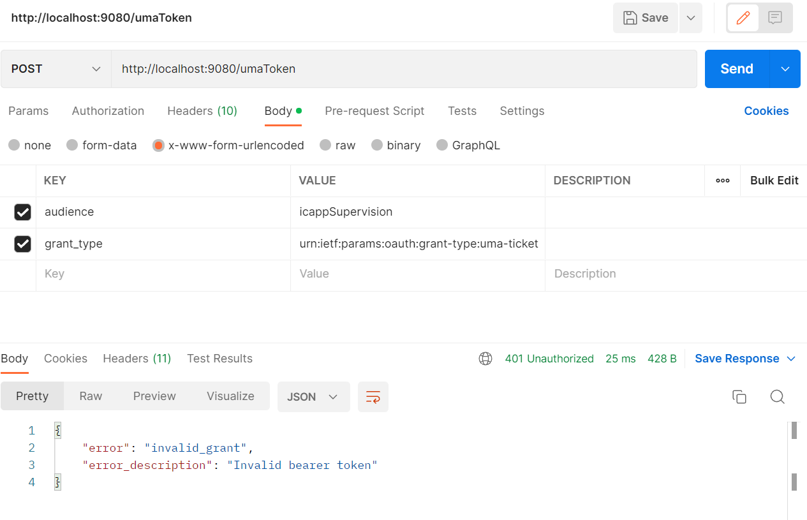Expand the Send button options arrow
Screen dimensions: 807x520
pos(785,69)
